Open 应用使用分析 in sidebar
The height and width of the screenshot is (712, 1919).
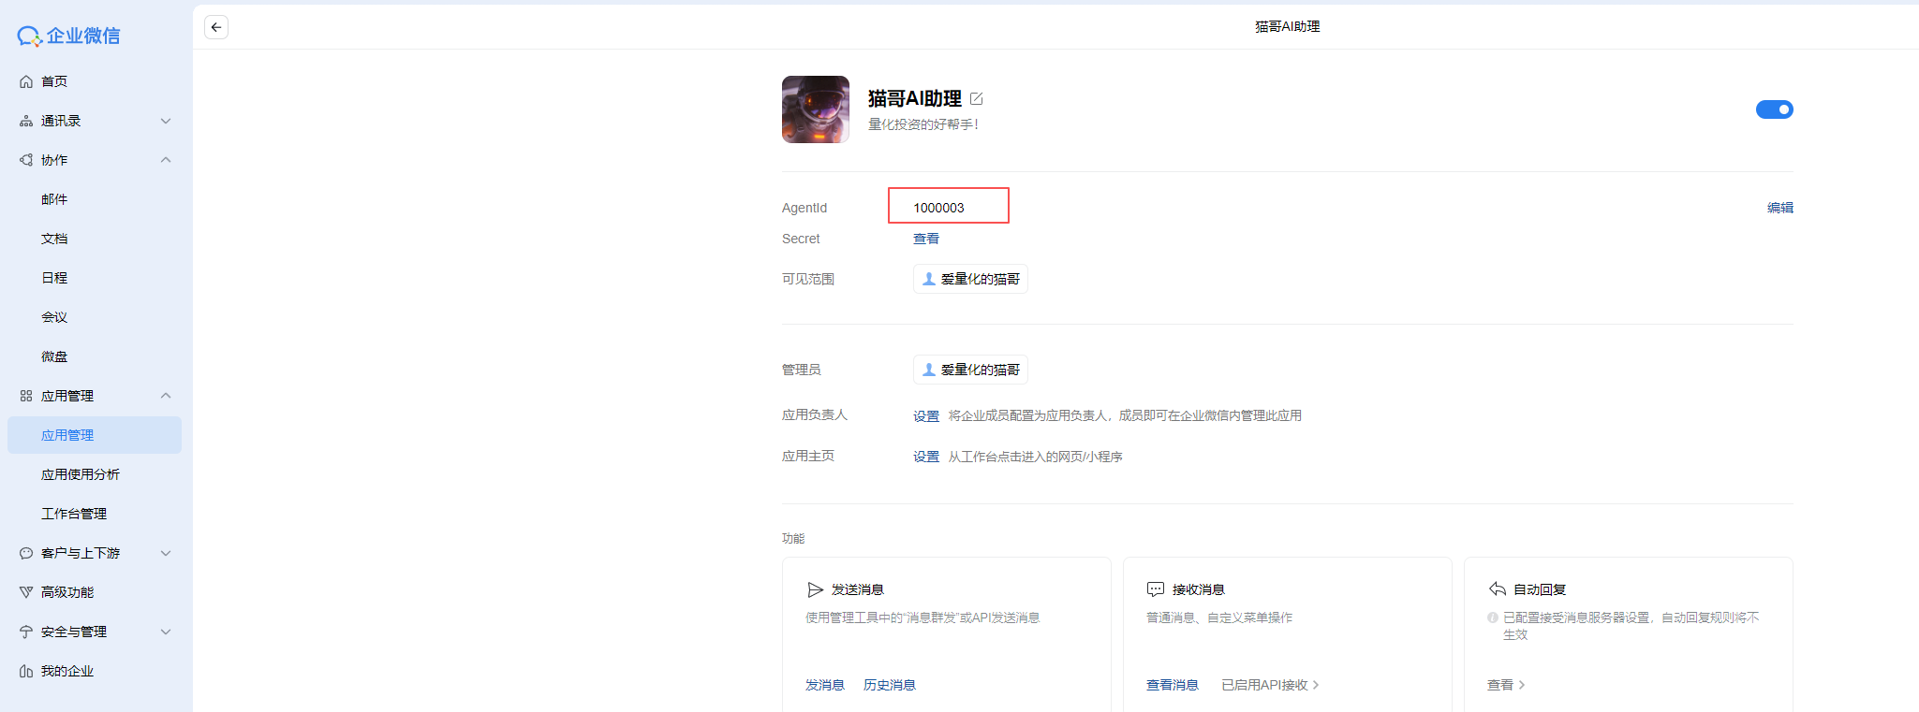tap(81, 474)
